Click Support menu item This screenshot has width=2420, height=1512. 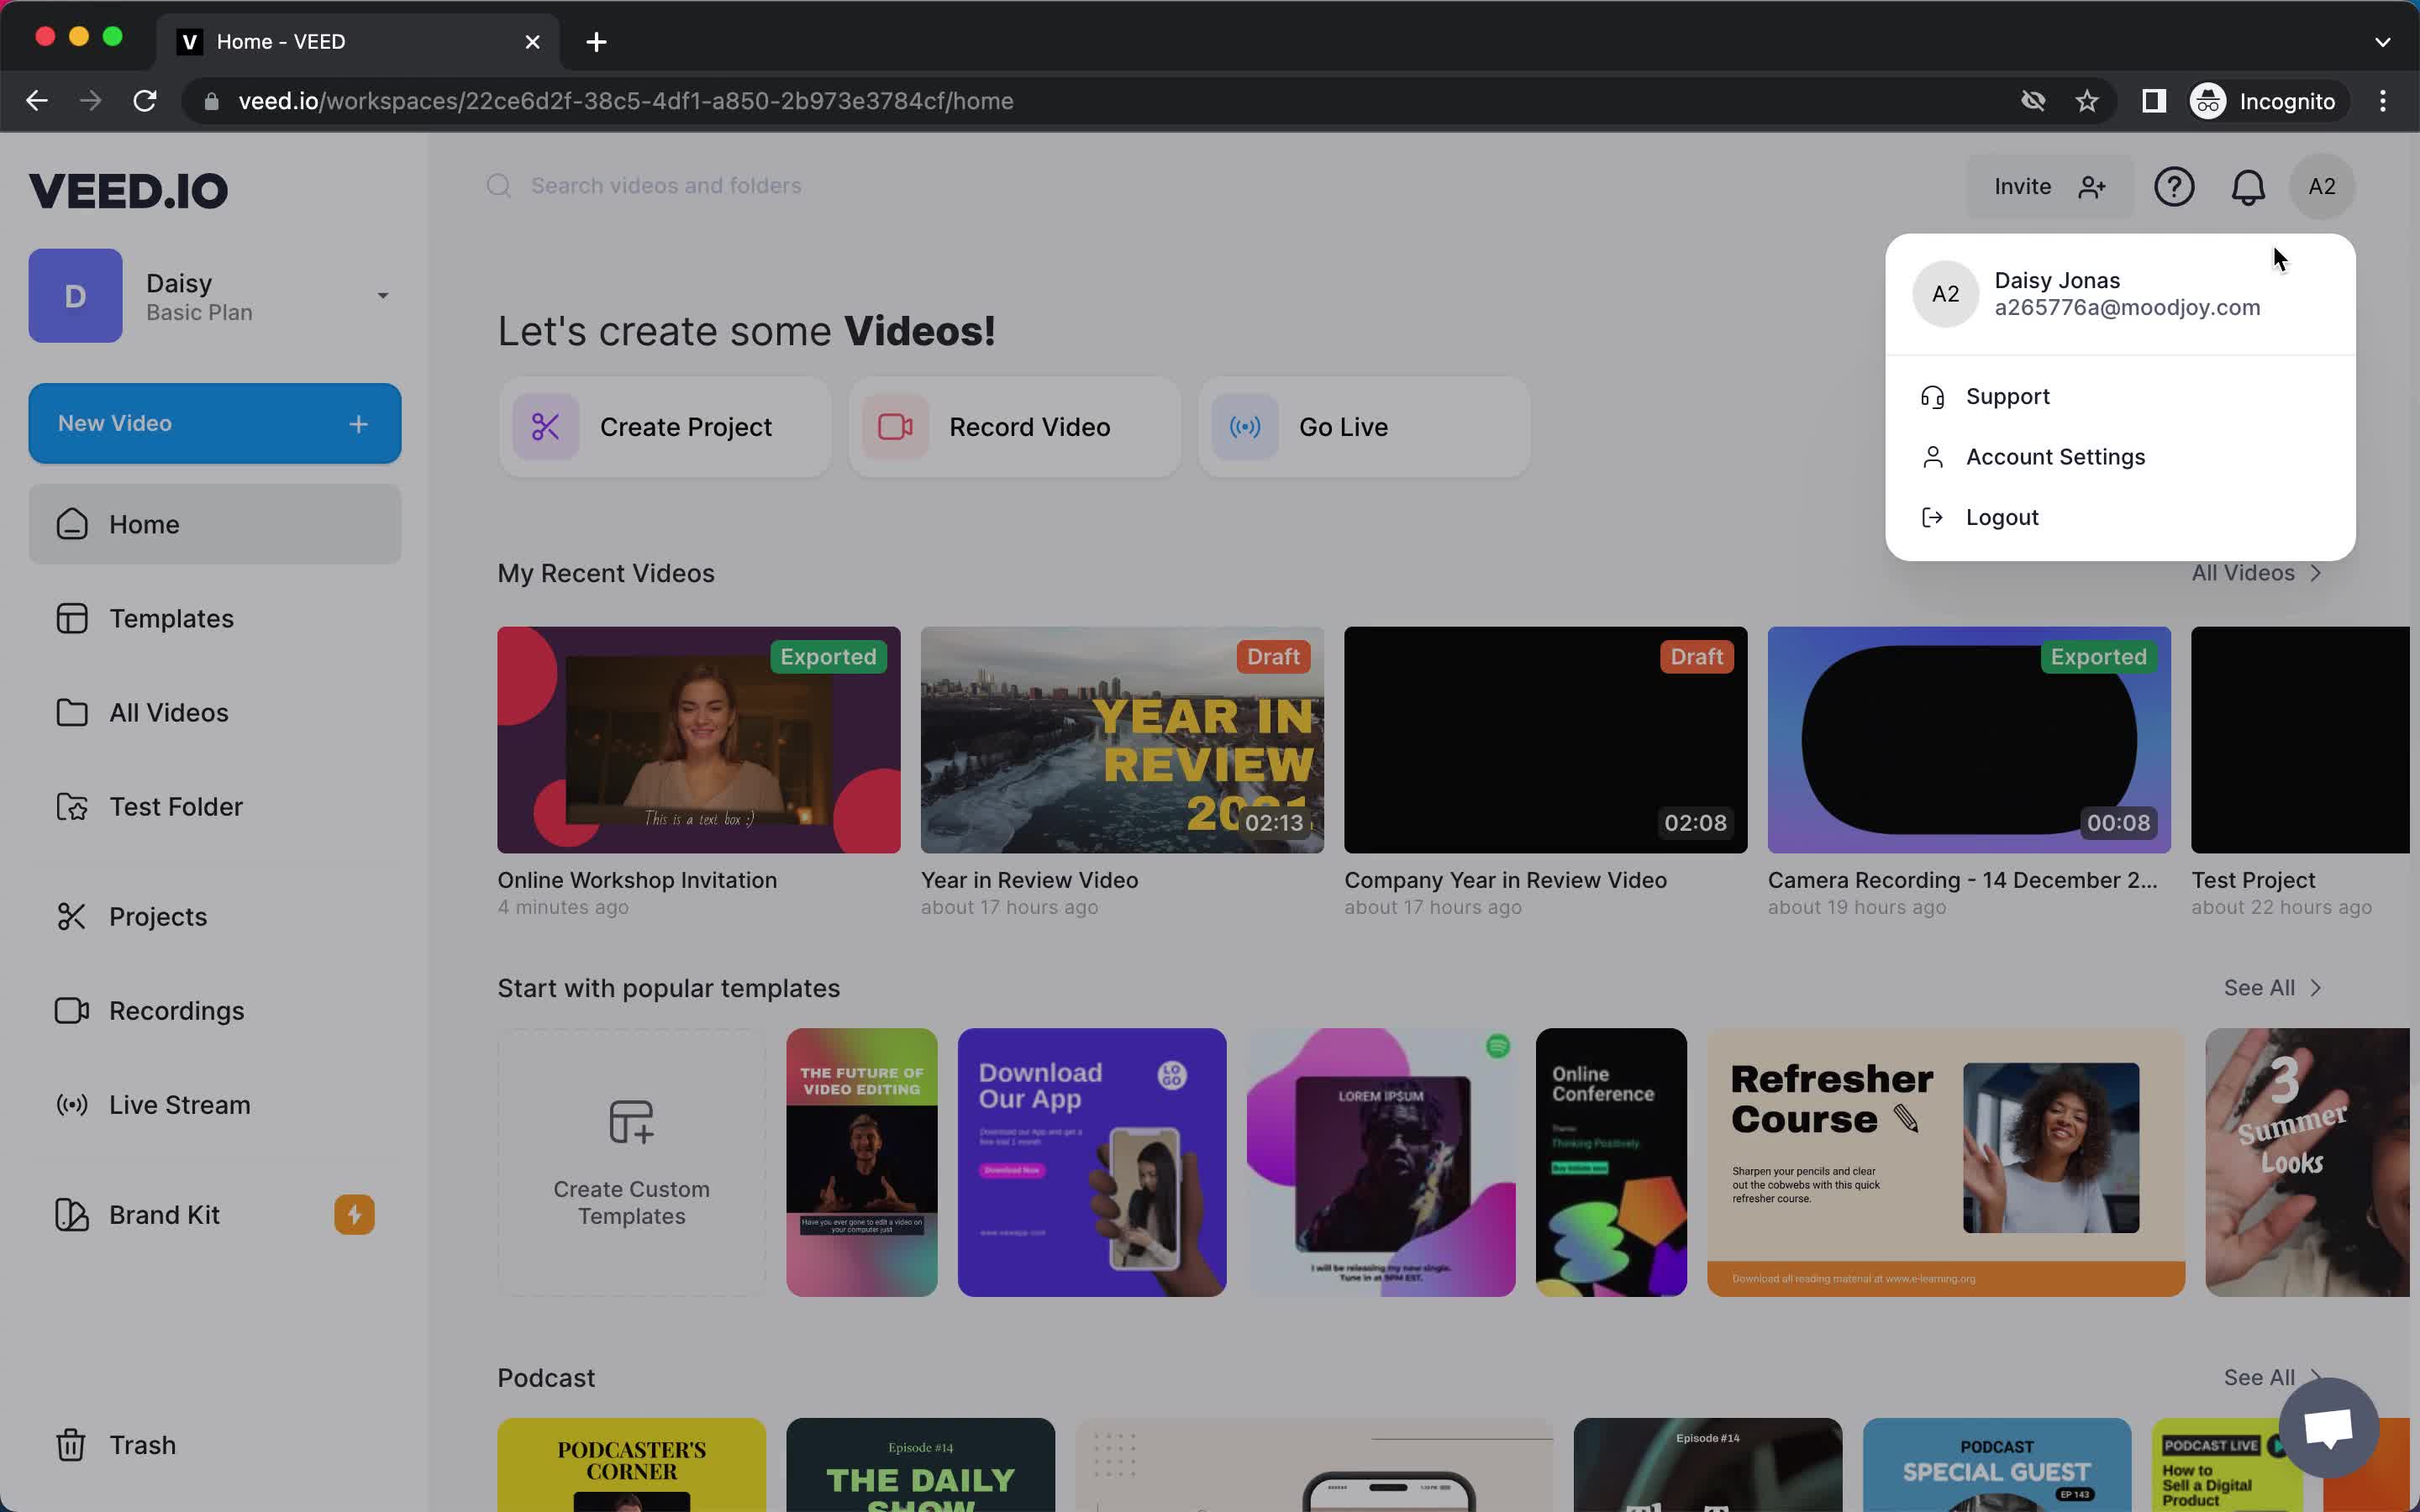[2007, 396]
